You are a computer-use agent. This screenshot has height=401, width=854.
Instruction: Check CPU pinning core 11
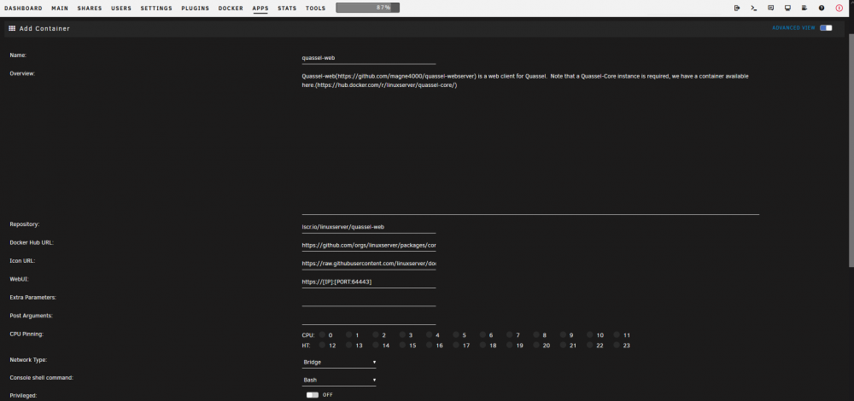[617, 335]
